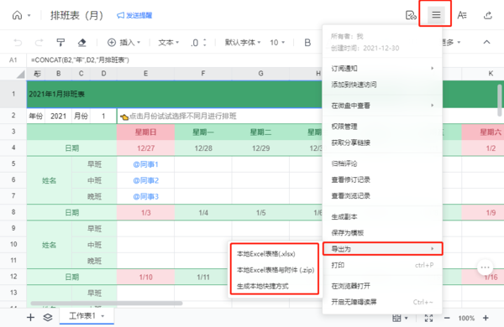Viewport: 504px width, 327px height.
Task: Choose 在浏览器打开 menu item
Action: 382,286
